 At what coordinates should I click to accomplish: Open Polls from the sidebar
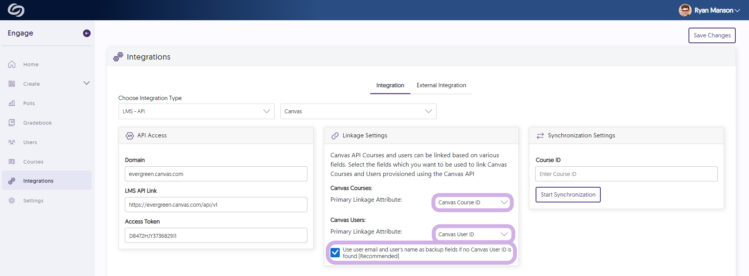coord(47,103)
